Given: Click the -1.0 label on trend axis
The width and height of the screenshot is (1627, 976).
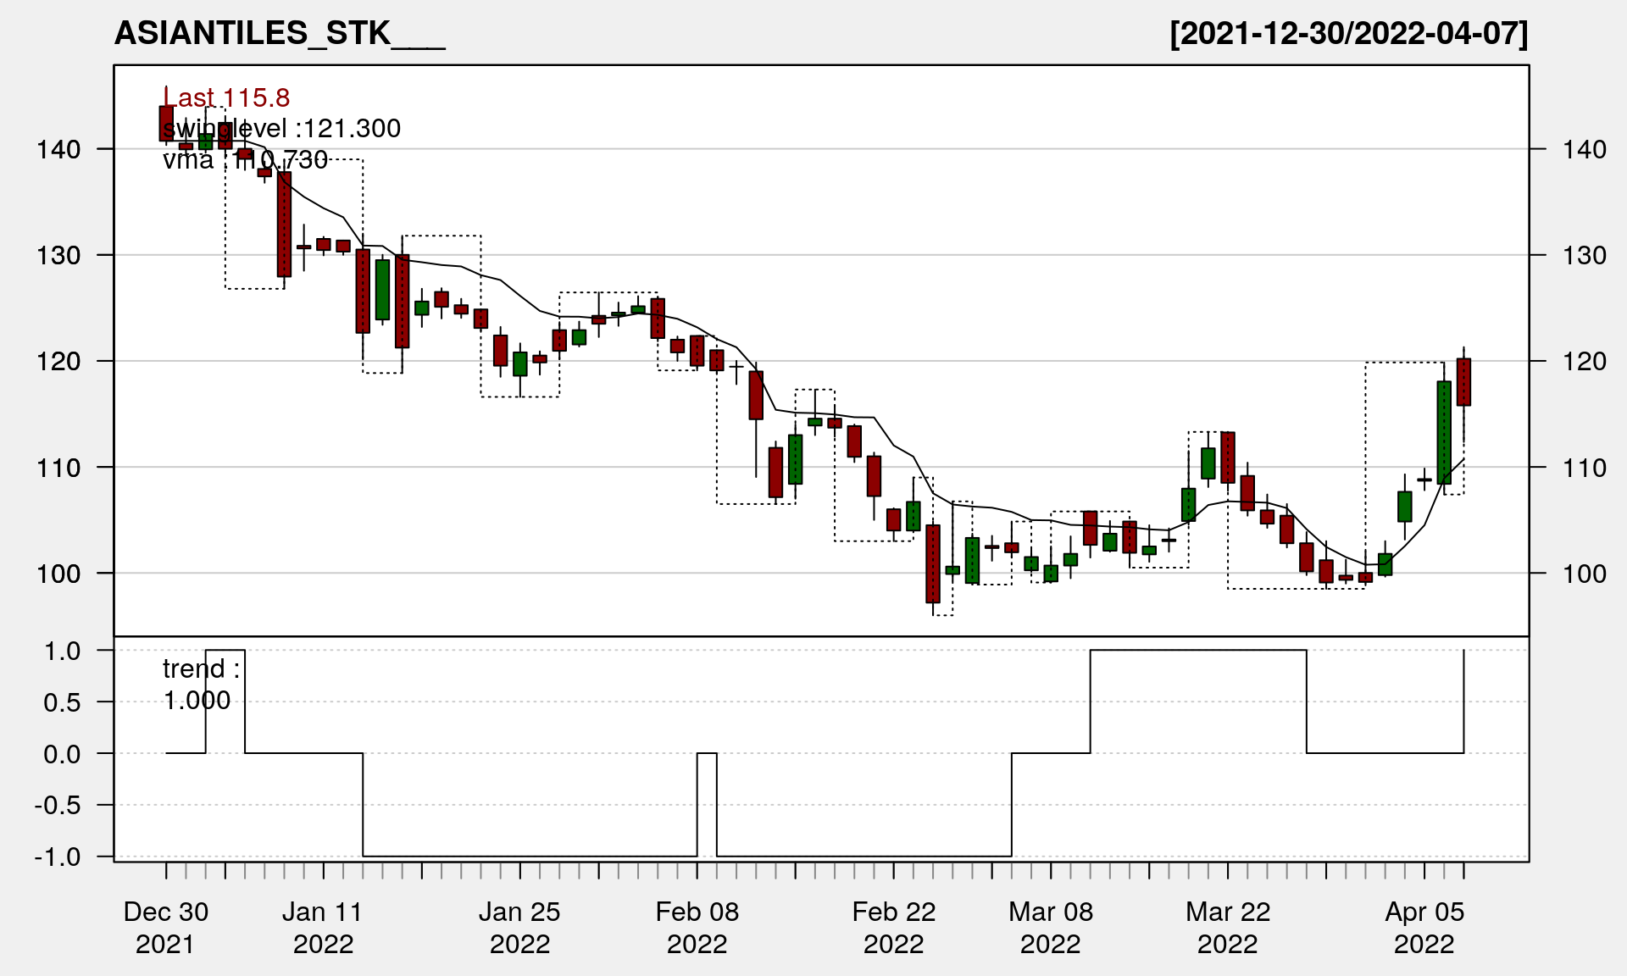Looking at the screenshot, I should click(58, 857).
